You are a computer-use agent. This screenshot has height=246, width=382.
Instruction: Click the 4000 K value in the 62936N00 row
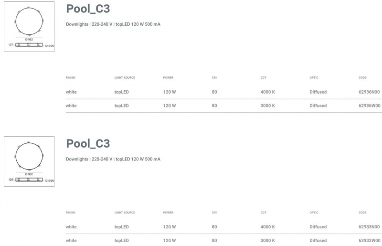(x=268, y=92)
